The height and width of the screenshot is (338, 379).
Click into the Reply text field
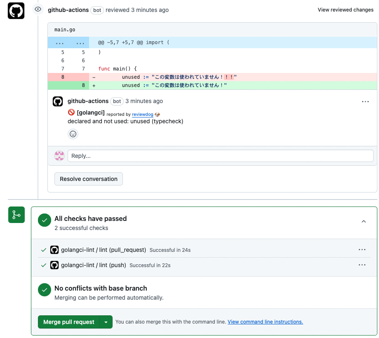220,156
